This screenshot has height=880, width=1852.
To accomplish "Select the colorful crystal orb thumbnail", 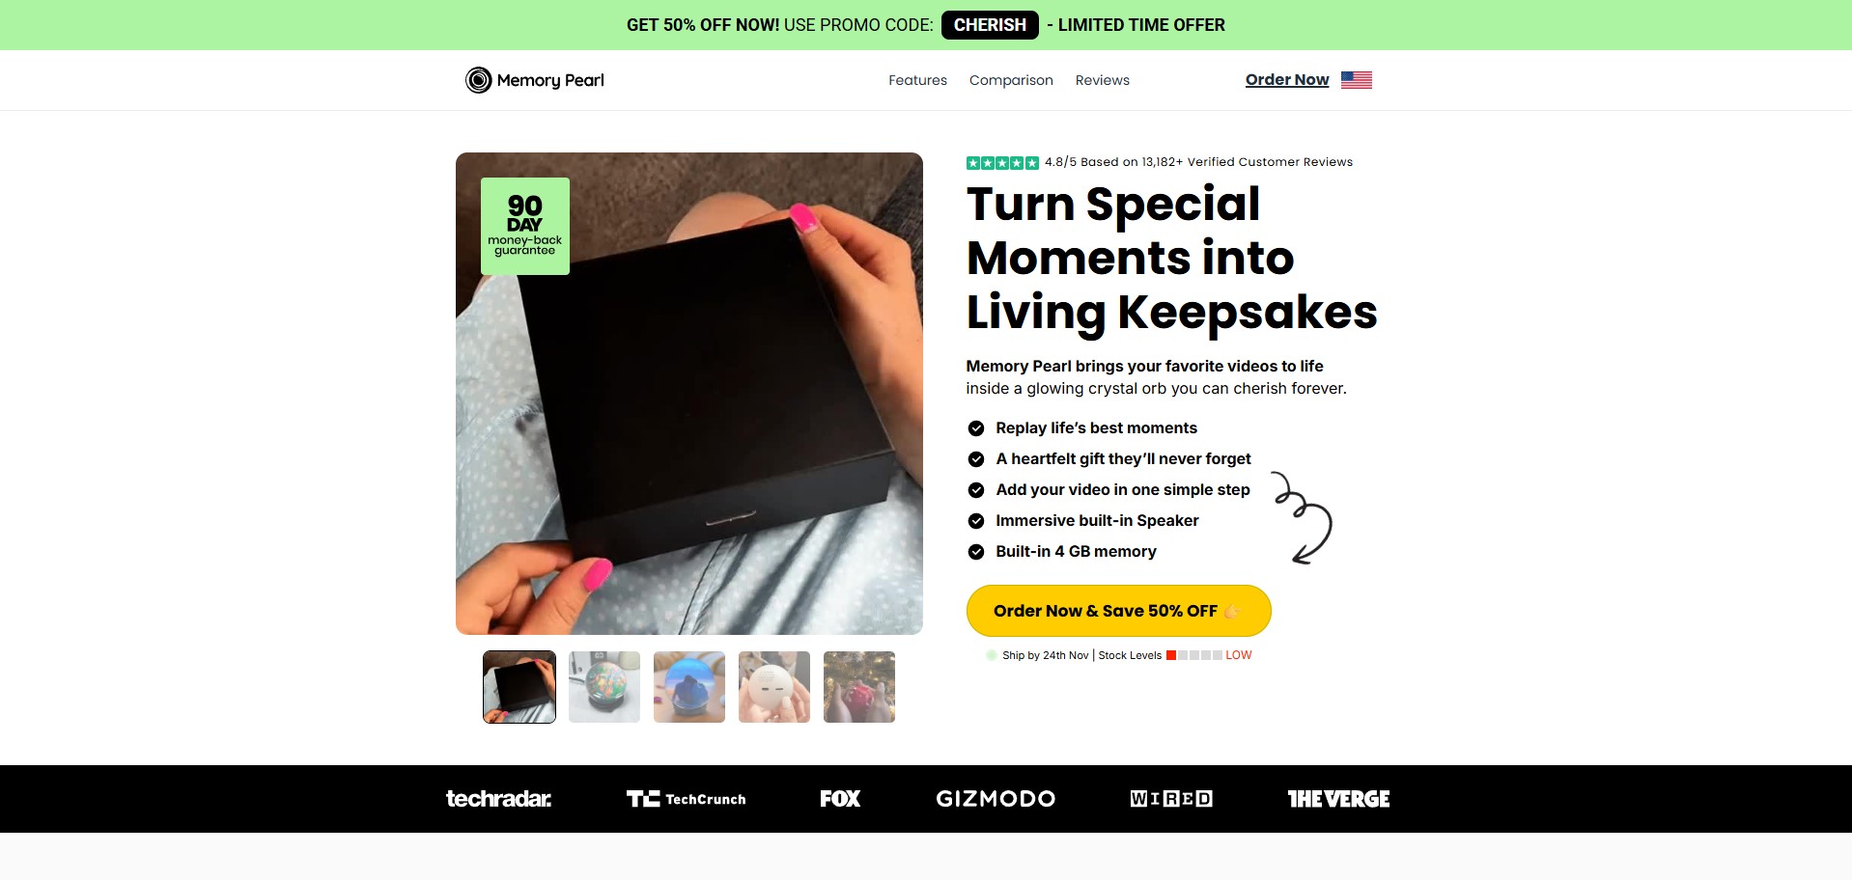I will click(x=604, y=687).
